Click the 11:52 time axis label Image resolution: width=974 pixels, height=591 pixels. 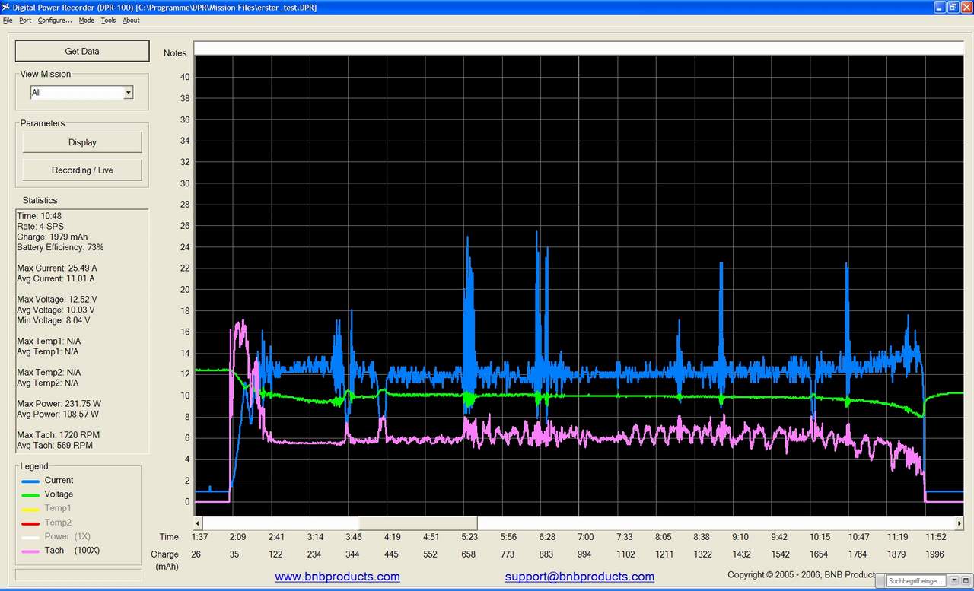coord(935,537)
